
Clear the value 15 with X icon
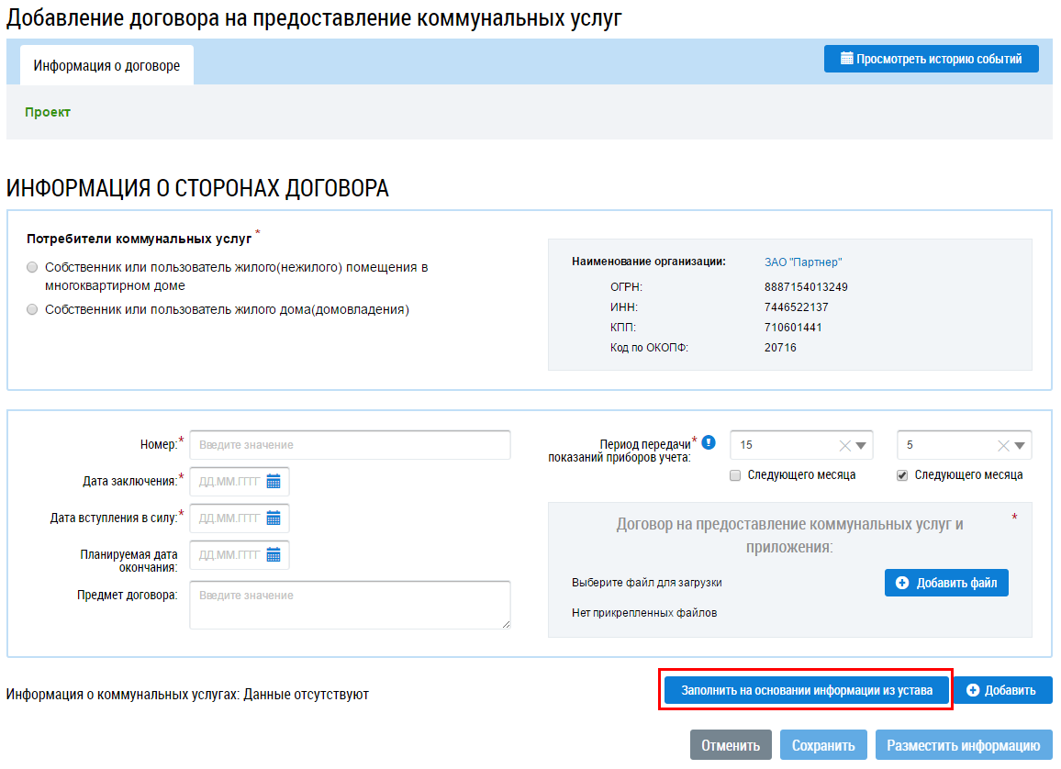click(844, 445)
